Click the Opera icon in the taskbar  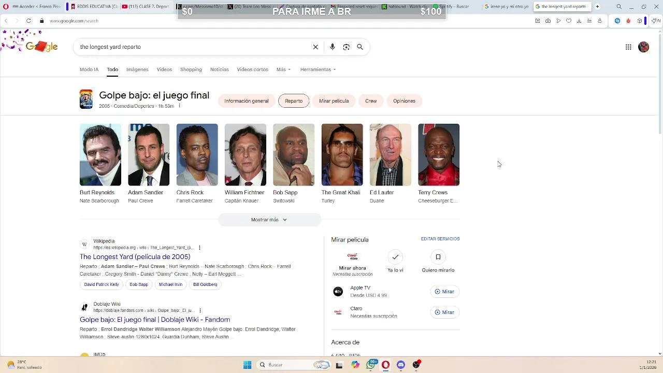385,365
